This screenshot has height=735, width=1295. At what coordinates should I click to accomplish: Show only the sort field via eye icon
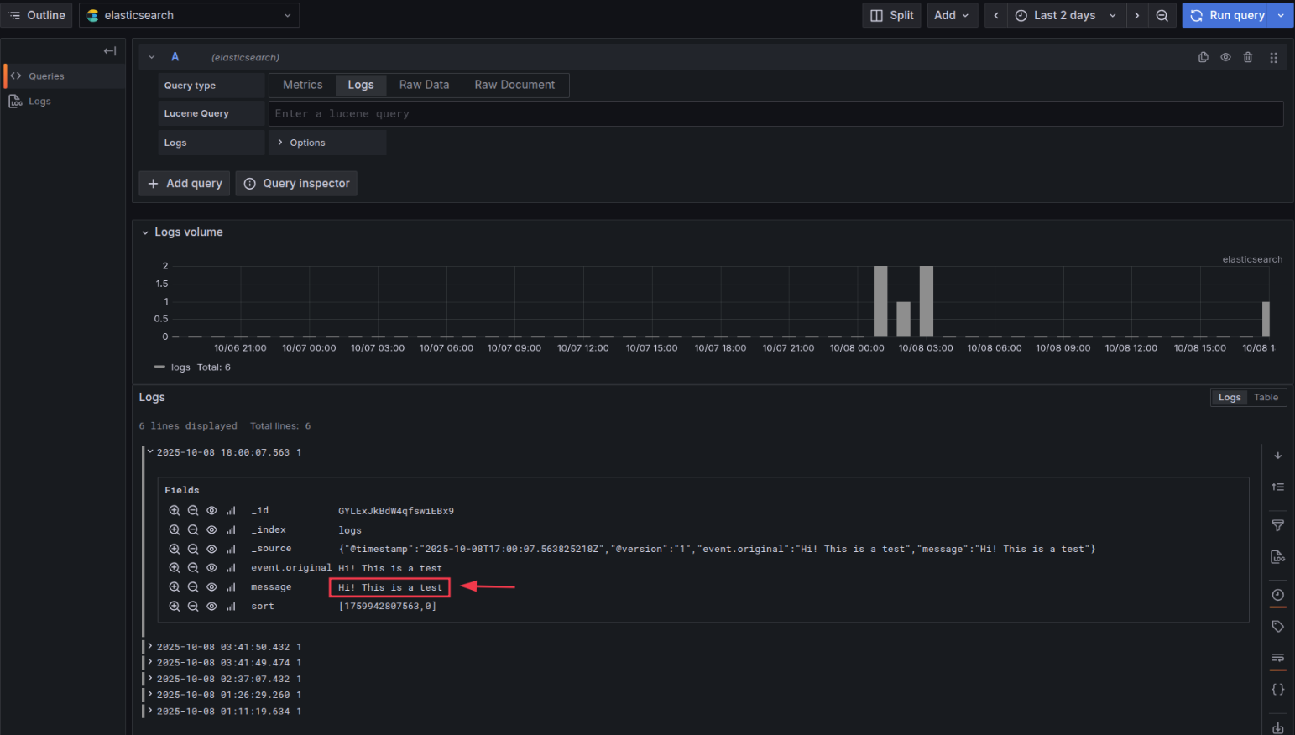coord(211,606)
